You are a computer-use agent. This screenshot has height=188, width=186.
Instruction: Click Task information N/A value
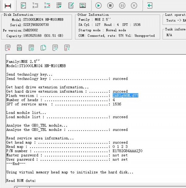click(169, 35)
